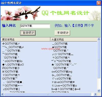The width and height of the screenshot is (102, 97).
Task: Select the X !QQTN下载 list row
Action: (10, 72)
